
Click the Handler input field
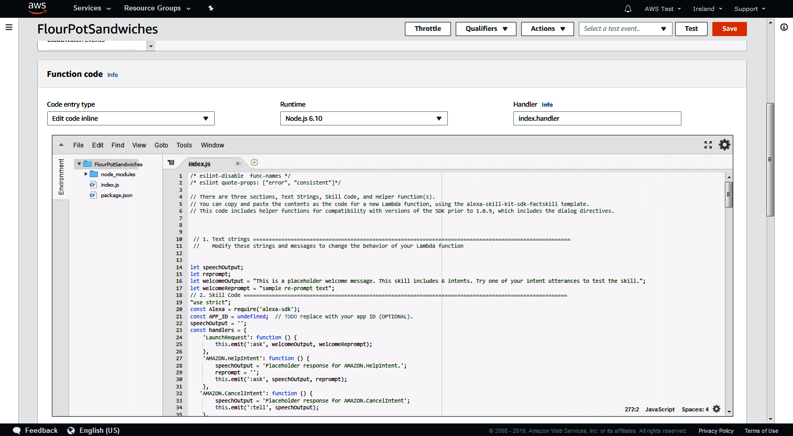(x=597, y=119)
